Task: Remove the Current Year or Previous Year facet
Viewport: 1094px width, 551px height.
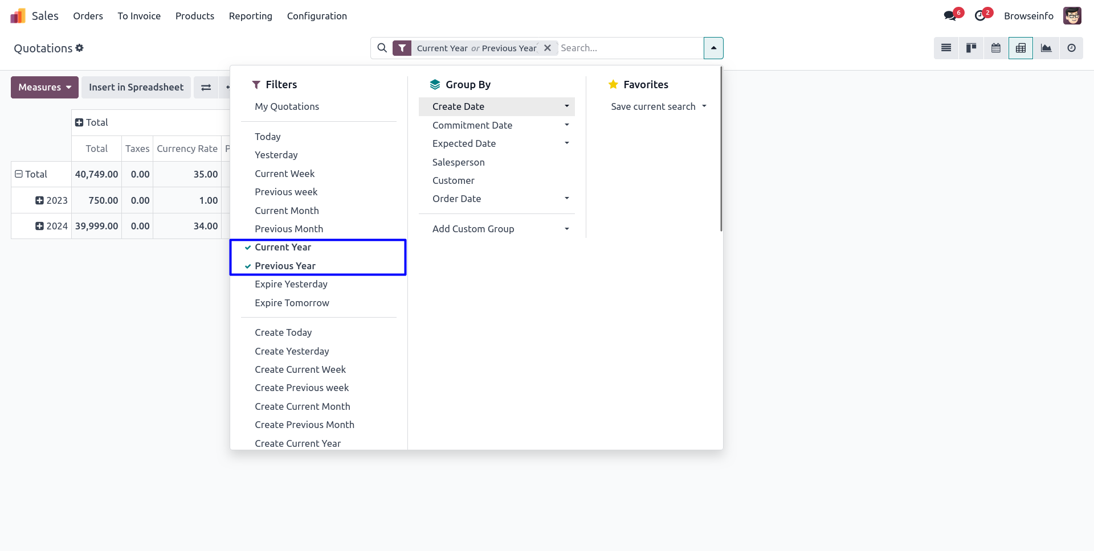Action: pyautogui.click(x=548, y=48)
